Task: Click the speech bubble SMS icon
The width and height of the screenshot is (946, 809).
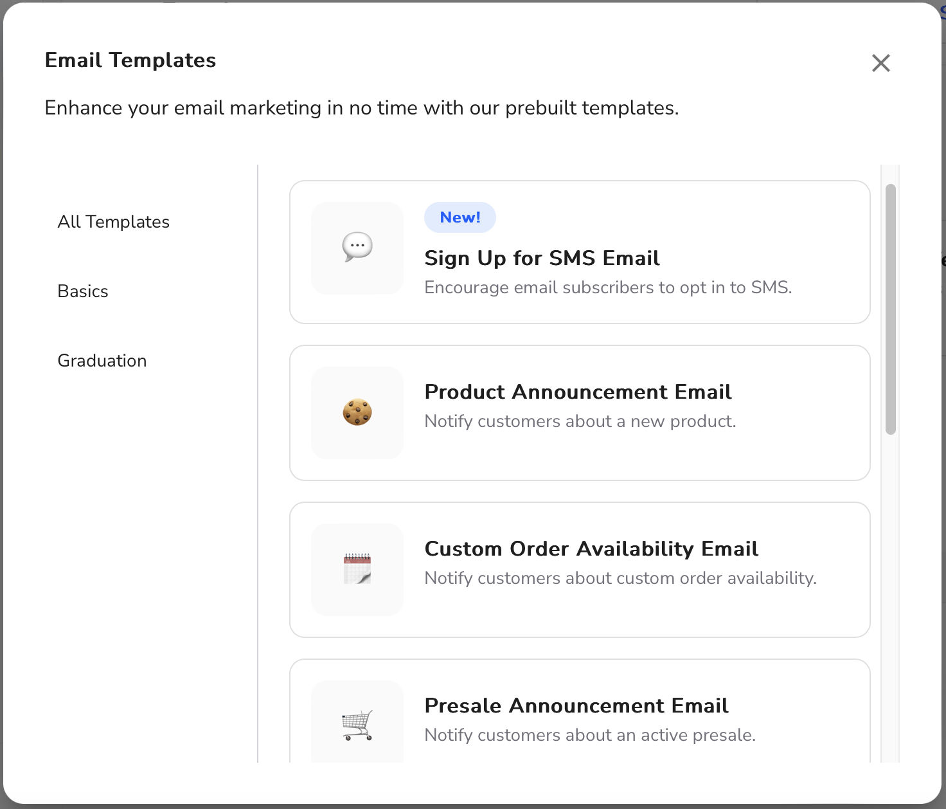Action: click(357, 247)
